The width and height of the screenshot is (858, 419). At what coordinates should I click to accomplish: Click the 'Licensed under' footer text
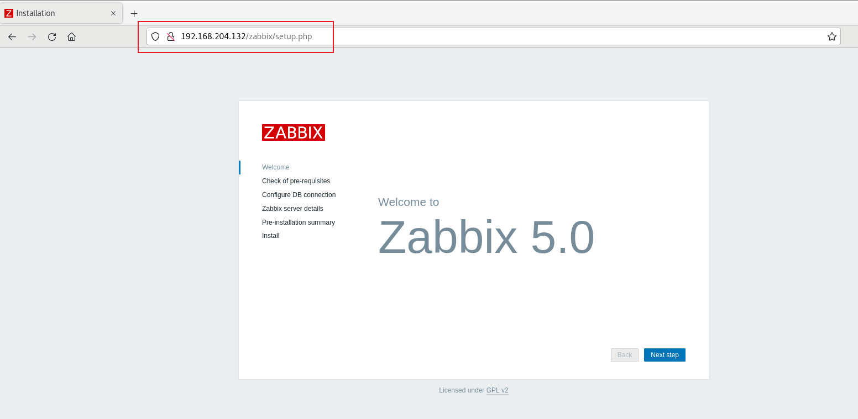tap(462, 390)
